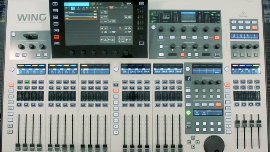Viewport: 270px width, 152px height.
Task: Select DCA 6 with its select button
Action: point(165,81)
